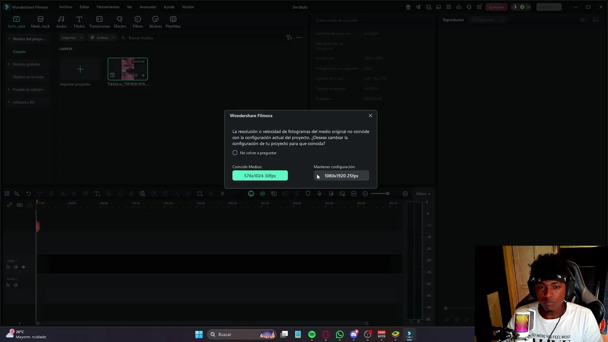Click the marker shield icon in timeline toolbar
The width and height of the screenshot is (608, 342).
[x=308, y=194]
